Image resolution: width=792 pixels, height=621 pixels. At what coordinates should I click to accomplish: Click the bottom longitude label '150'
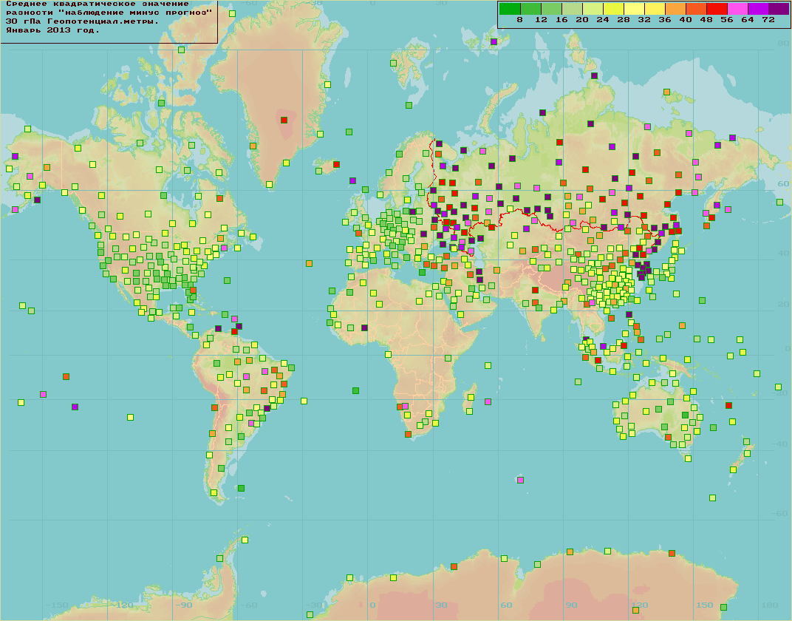pyautogui.click(x=705, y=605)
